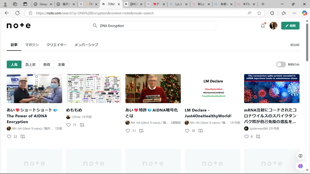Open LM Declare - Just4OneHealthyWorld! title
Viewport: 310px width, 174px height.
(208, 113)
